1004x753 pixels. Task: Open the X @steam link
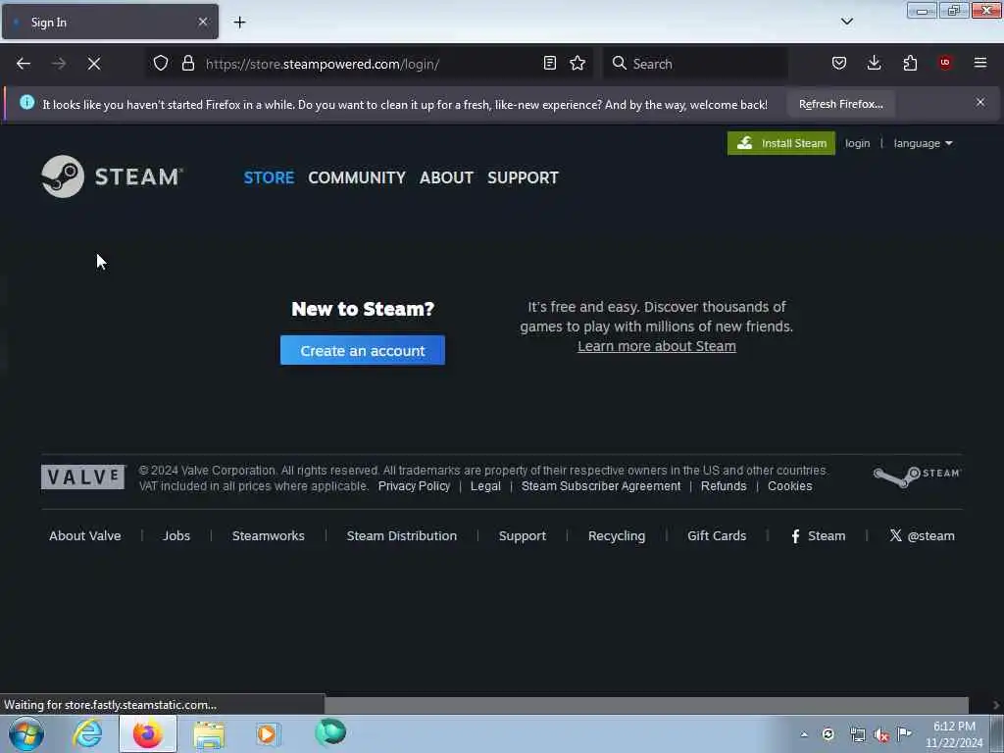coord(922,536)
